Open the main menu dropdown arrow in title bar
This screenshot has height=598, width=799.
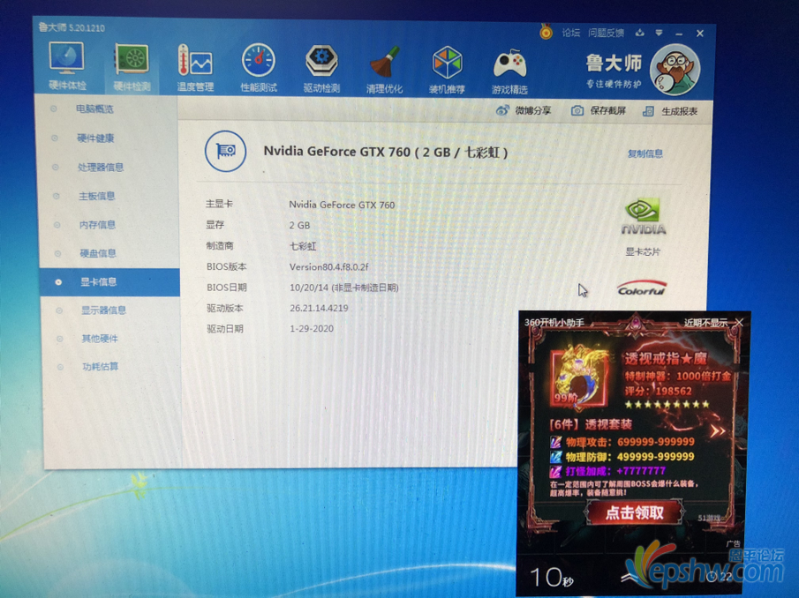[x=659, y=34]
